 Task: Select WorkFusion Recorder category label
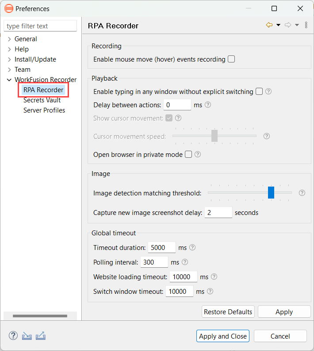click(46, 80)
